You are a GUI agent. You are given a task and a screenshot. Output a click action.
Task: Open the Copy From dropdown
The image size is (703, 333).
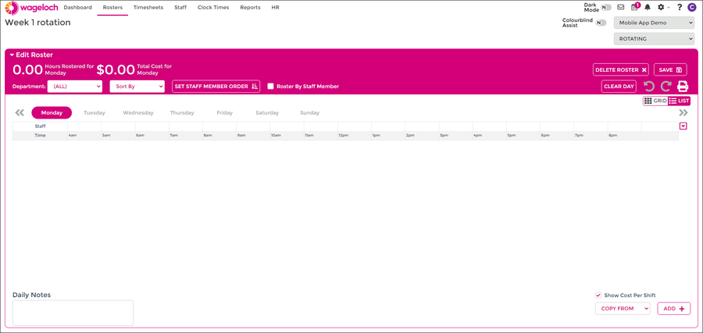[x=623, y=309]
